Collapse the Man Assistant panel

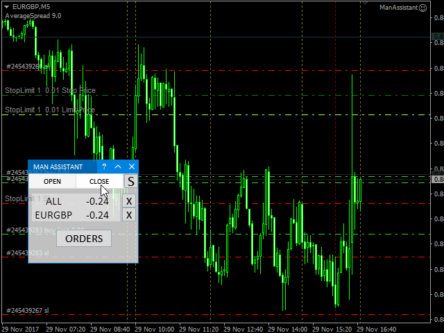(x=117, y=166)
